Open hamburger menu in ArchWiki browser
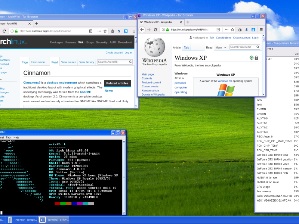The height and width of the screenshot is (224, 299). click(x=134, y=31)
